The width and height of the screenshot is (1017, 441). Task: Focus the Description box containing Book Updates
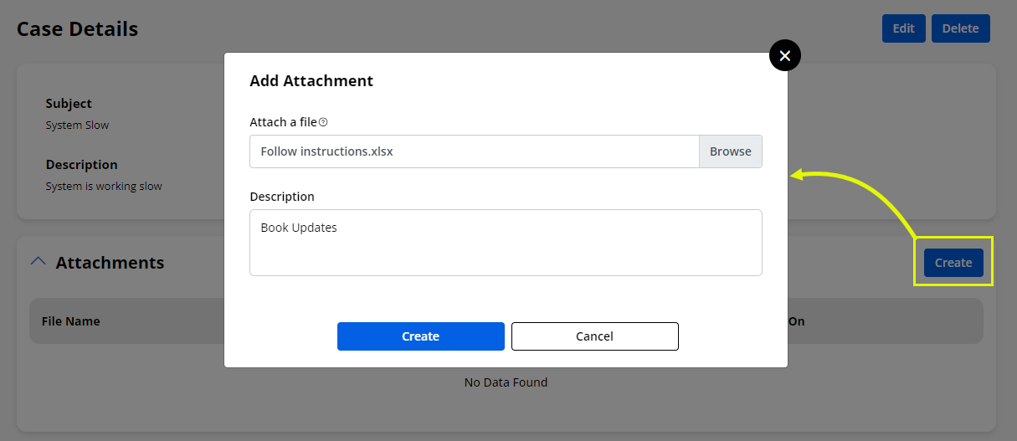[x=506, y=242]
